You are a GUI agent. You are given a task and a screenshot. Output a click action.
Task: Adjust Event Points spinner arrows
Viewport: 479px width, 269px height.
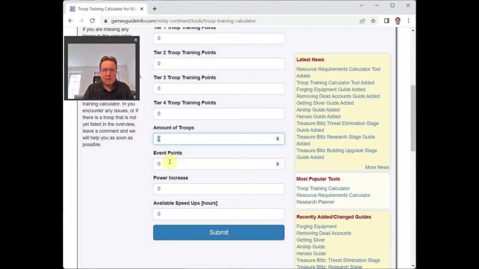[x=277, y=164]
